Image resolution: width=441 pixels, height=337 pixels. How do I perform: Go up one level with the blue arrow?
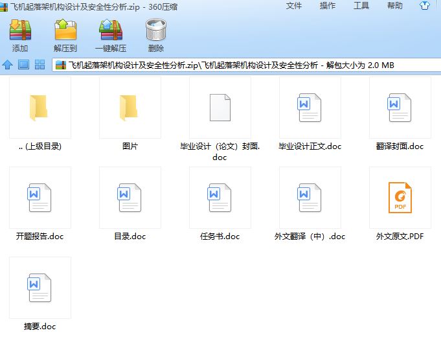coord(8,65)
